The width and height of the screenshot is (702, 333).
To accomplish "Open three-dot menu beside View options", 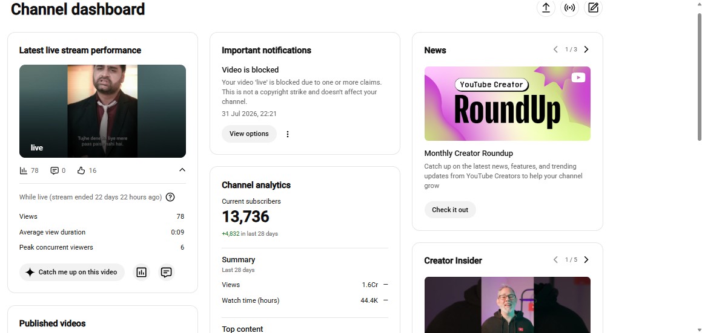I will tap(288, 134).
